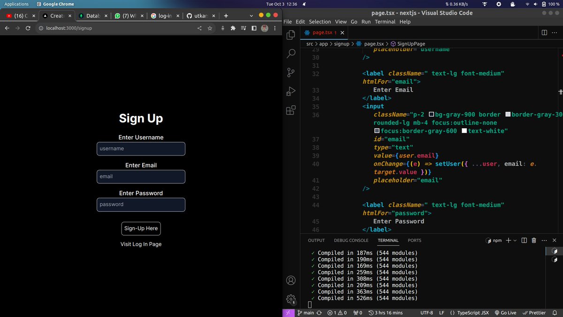This screenshot has width=563, height=317.
Task: Select the second npm terminal instance
Action: coord(555,260)
